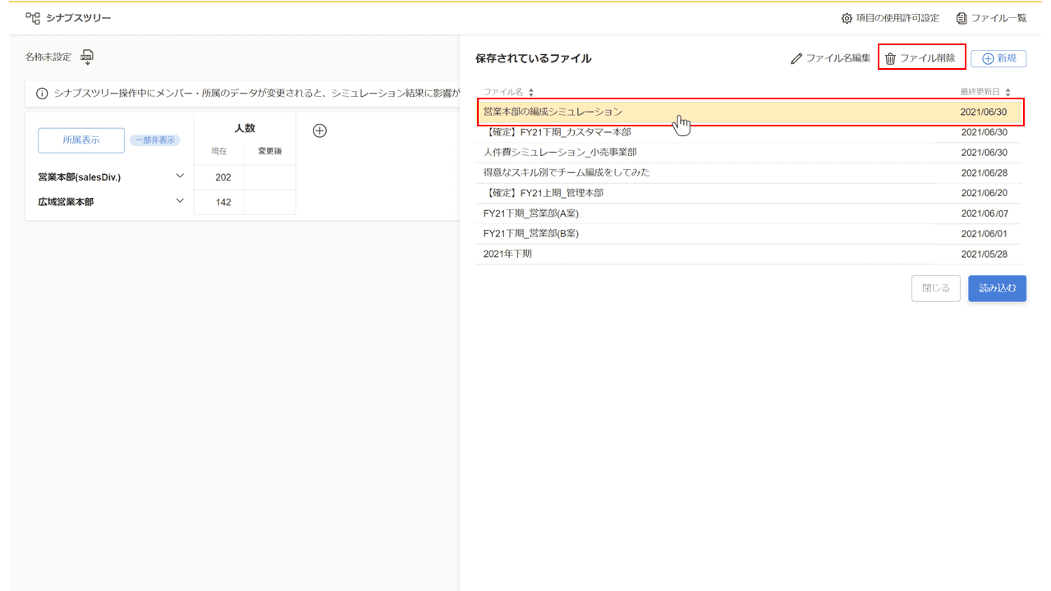
Task: Click the 閉じる button
Action: click(935, 288)
